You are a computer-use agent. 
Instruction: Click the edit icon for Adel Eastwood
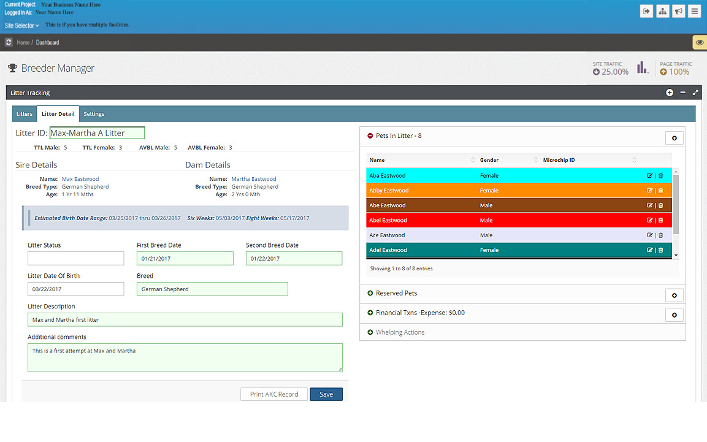tap(650, 250)
